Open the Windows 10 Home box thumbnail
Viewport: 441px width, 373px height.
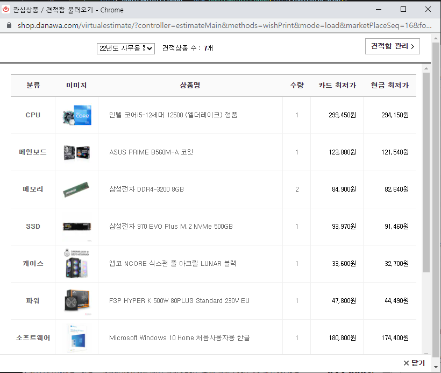tap(77, 338)
